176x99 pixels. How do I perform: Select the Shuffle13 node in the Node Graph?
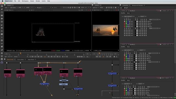(38, 71)
